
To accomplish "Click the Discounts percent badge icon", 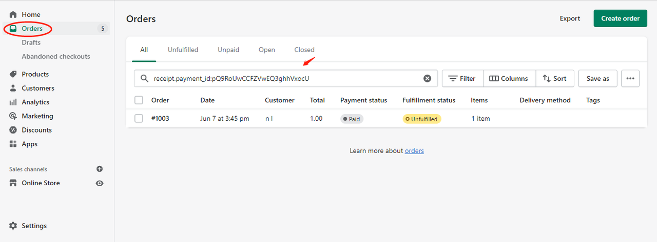I will (13, 130).
